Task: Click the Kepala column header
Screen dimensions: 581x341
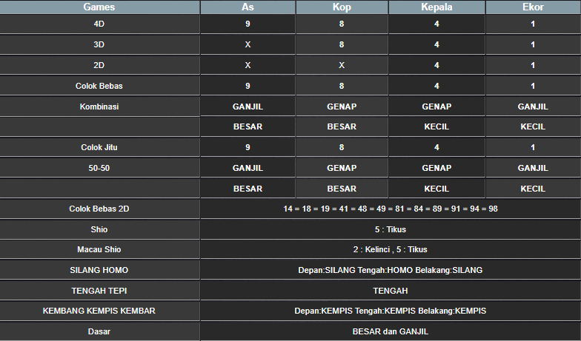Action: pos(436,7)
